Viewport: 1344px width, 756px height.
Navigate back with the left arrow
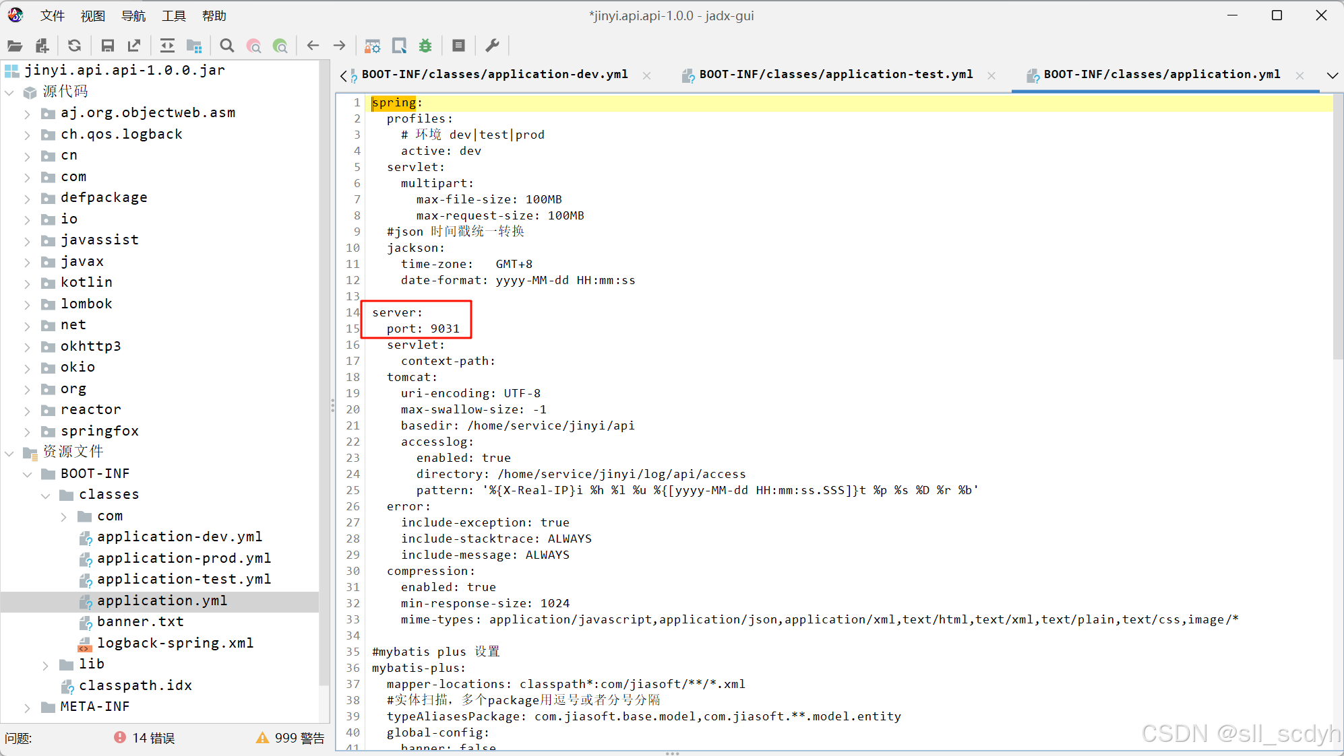coord(313,46)
